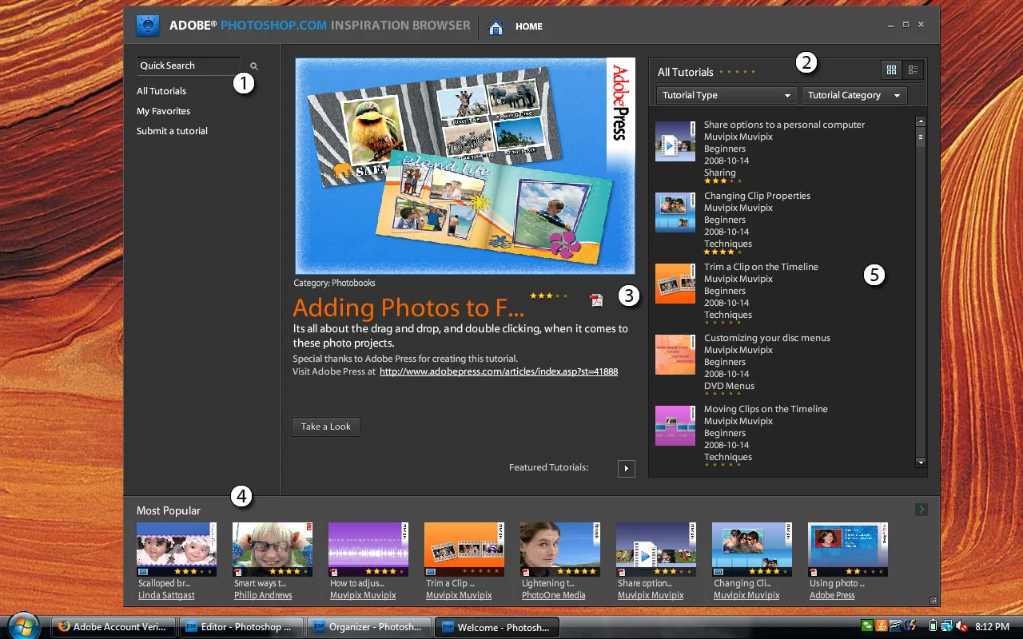Click Customizing your disc menus thumbnail in list

point(675,355)
